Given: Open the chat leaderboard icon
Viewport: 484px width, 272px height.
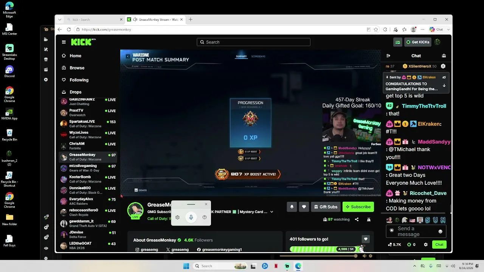Looking at the screenshot, I should point(444,56).
